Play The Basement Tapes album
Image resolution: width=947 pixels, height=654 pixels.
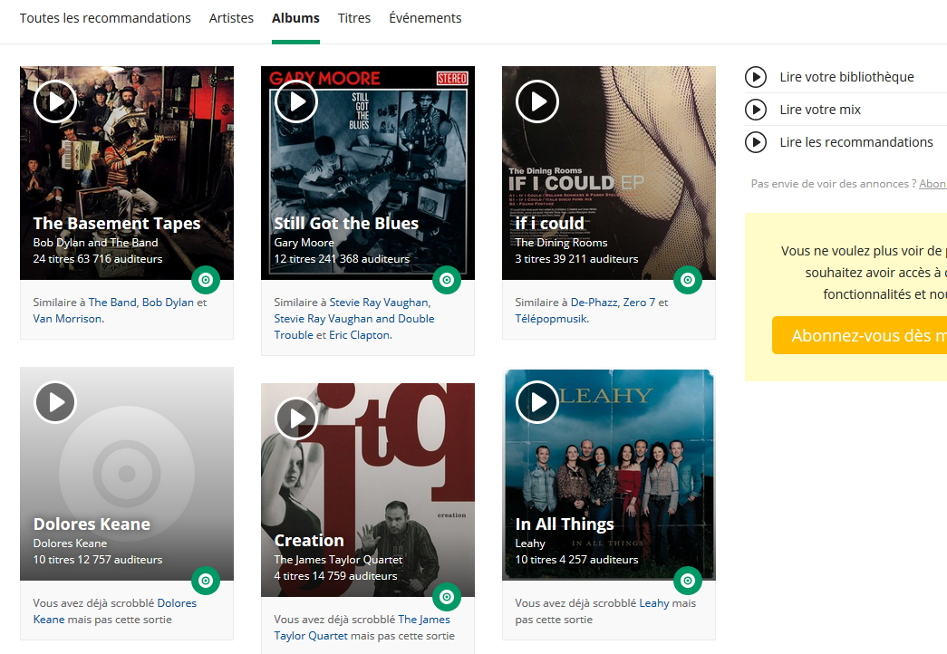coord(55,101)
